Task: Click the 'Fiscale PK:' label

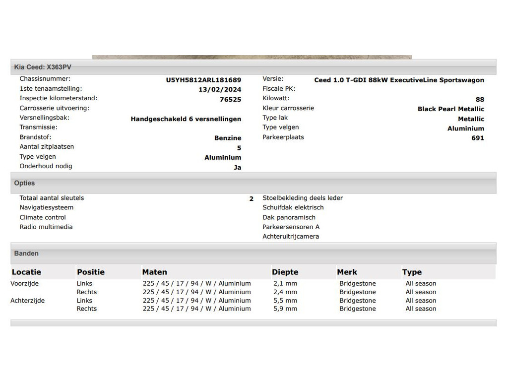Action: point(279,89)
